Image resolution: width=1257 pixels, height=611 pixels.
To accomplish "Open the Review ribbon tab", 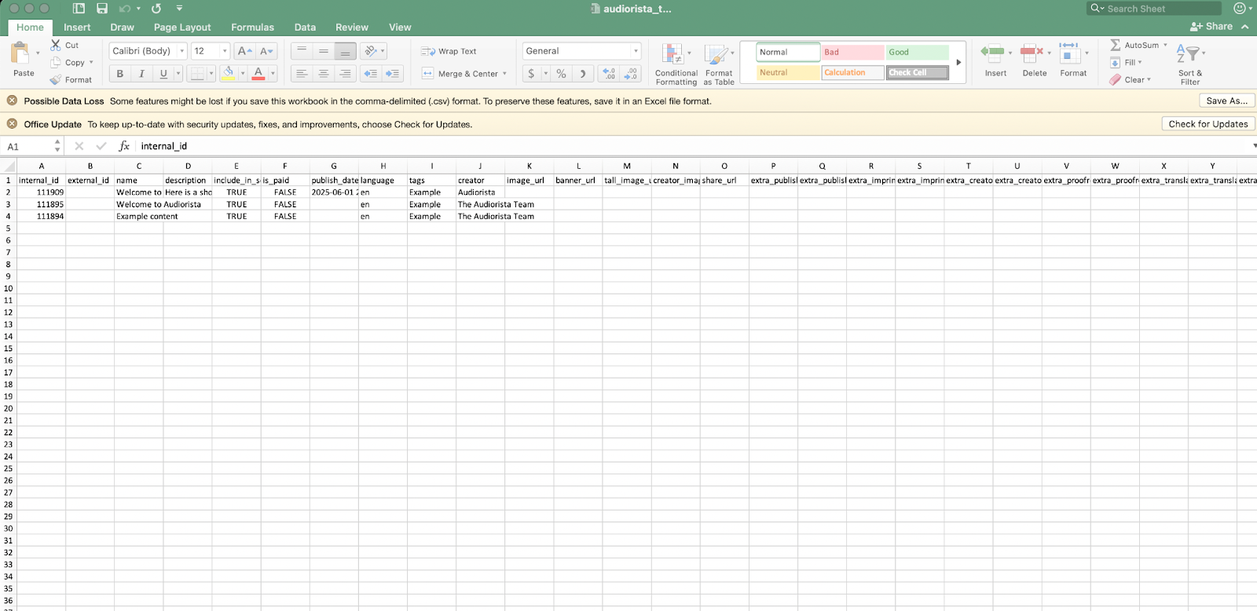I will pyautogui.click(x=352, y=27).
